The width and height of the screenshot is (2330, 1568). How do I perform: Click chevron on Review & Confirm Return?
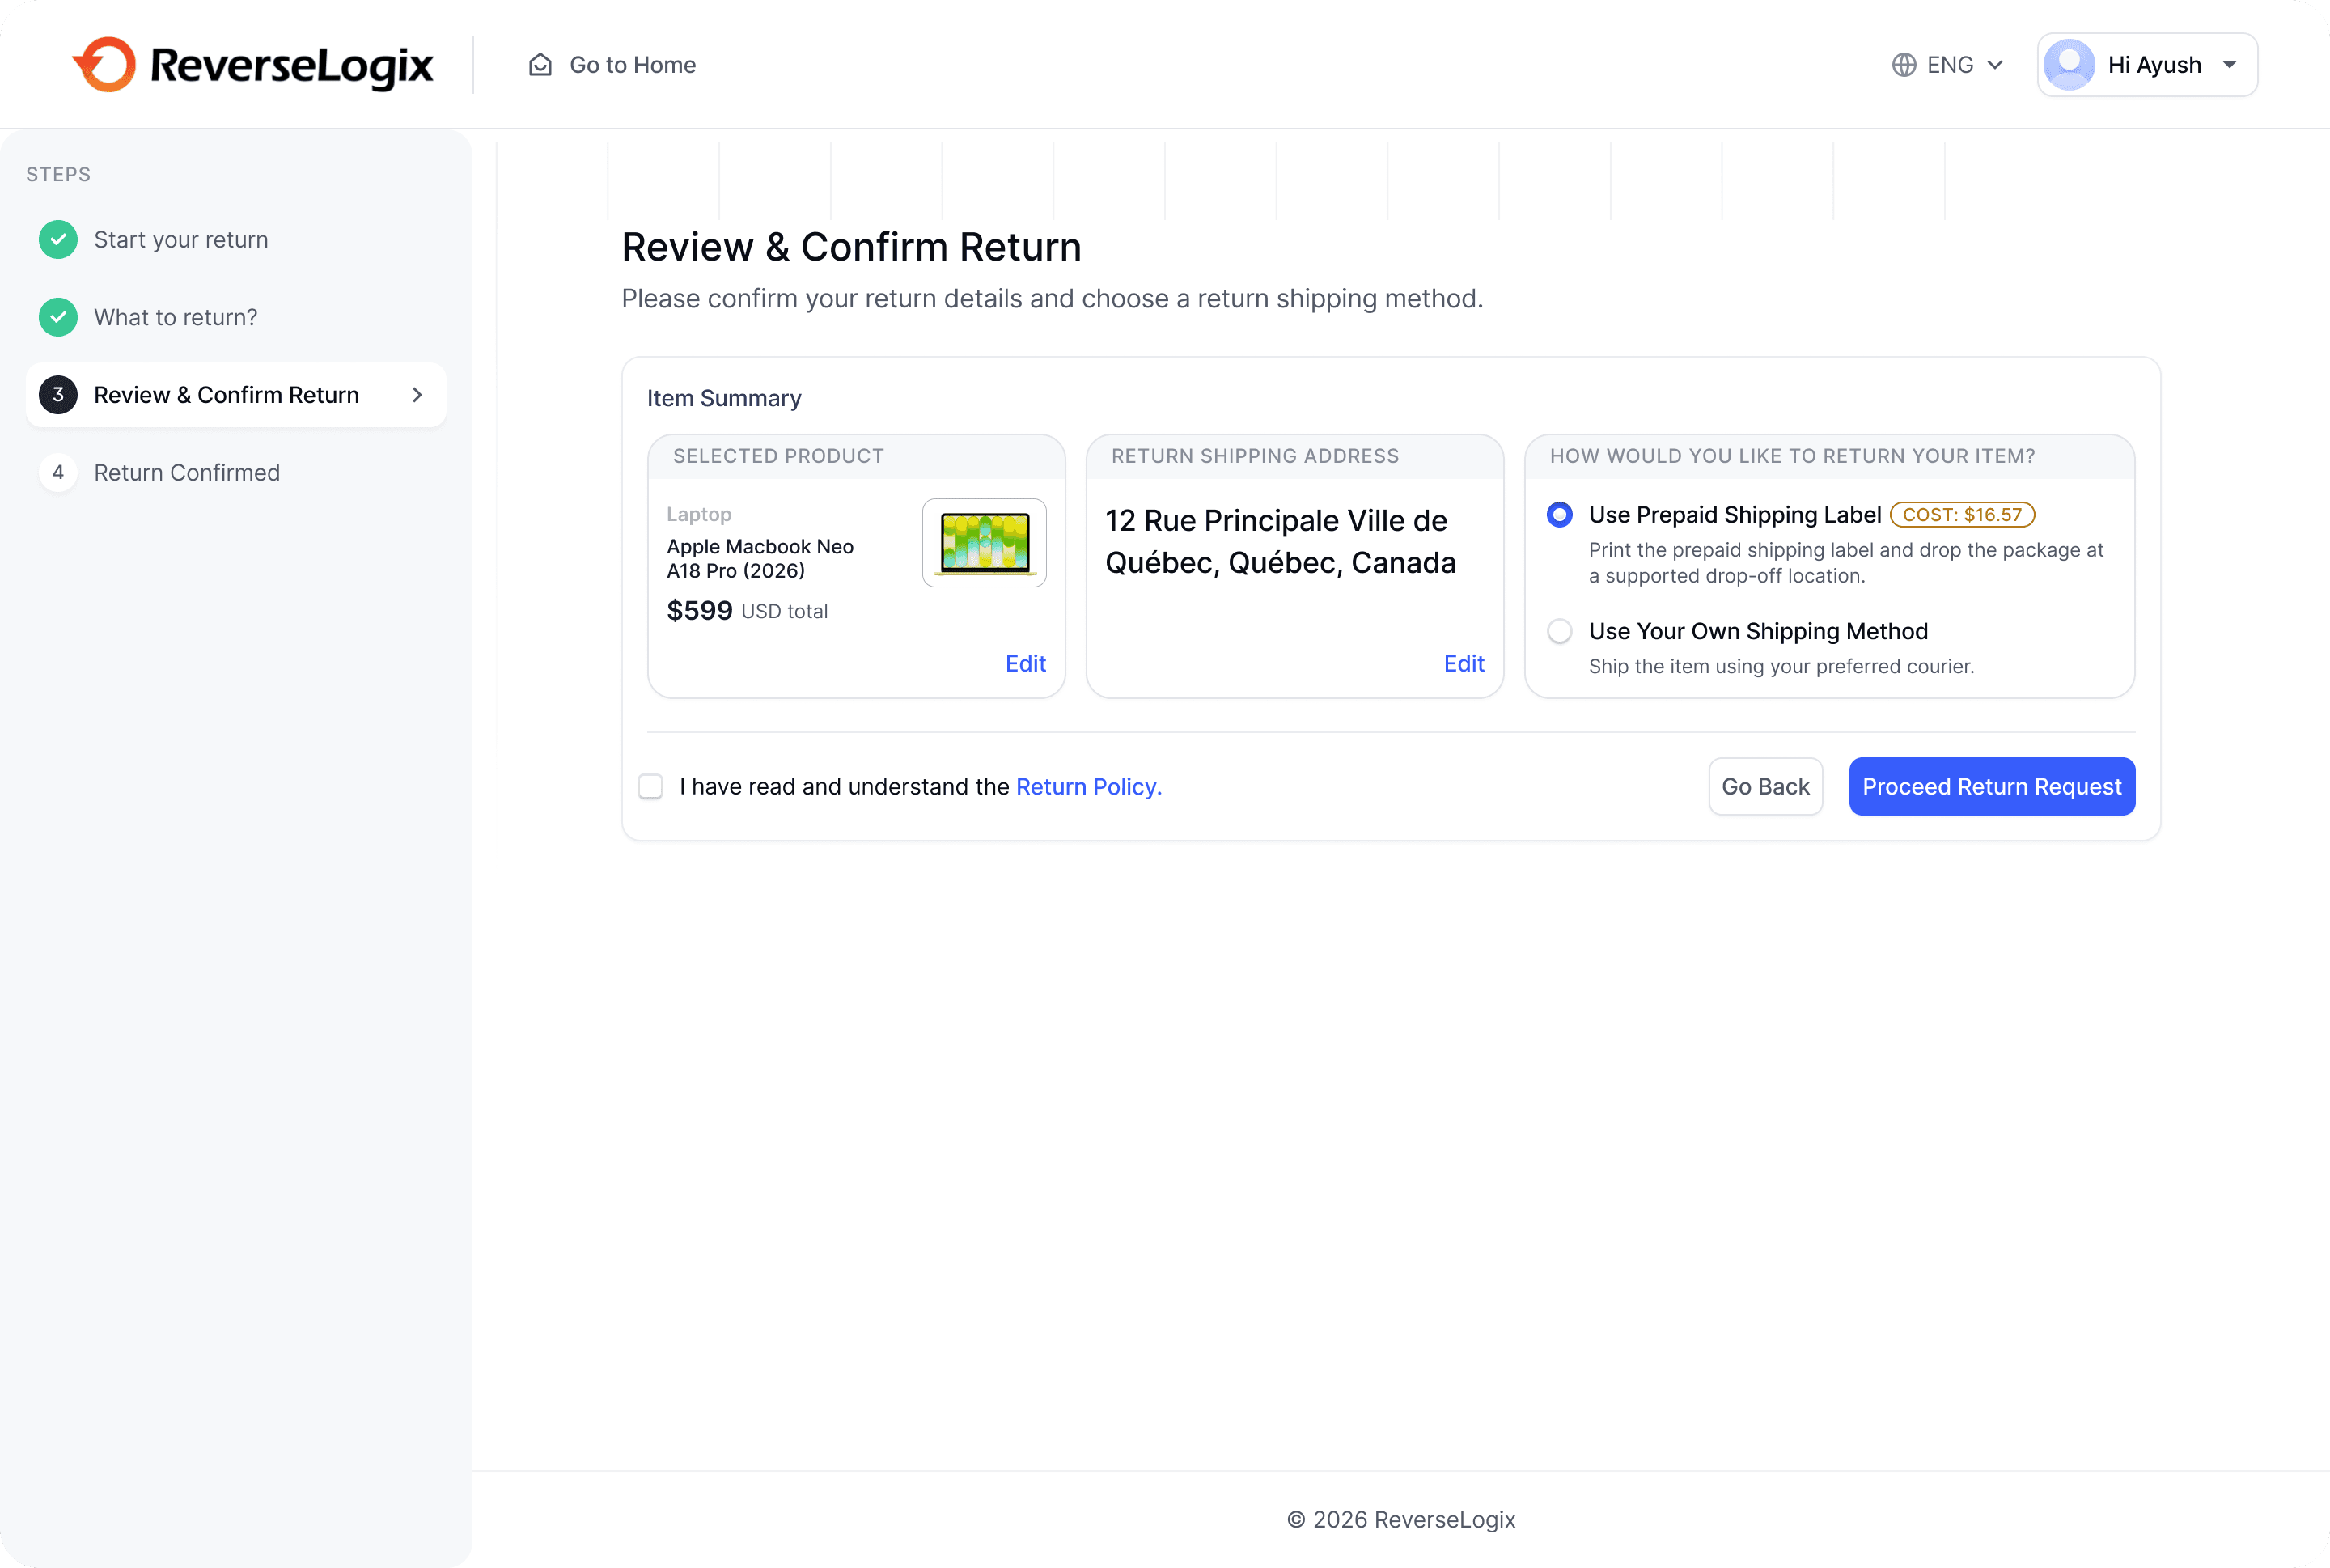click(417, 395)
